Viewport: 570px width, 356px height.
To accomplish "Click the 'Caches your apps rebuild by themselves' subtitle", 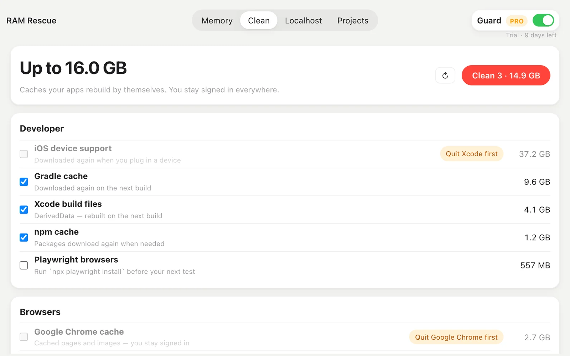I will (149, 90).
